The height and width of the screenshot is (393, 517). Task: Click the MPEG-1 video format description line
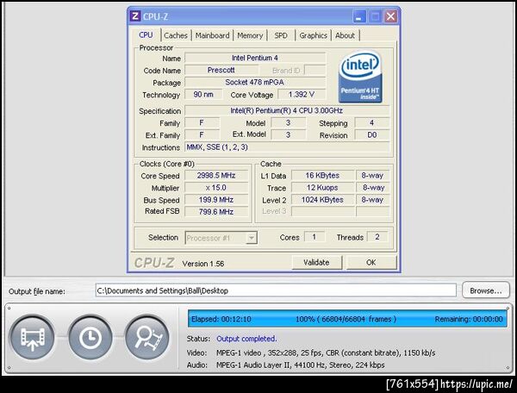click(326, 353)
